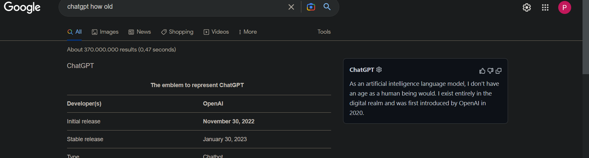Open the profile account avatar P
The width and height of the screenshot is (589, 158).
click(x=564, y=7)
